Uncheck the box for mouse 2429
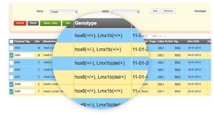Viewport: 214px width, 114px height. tap(11, 91)
